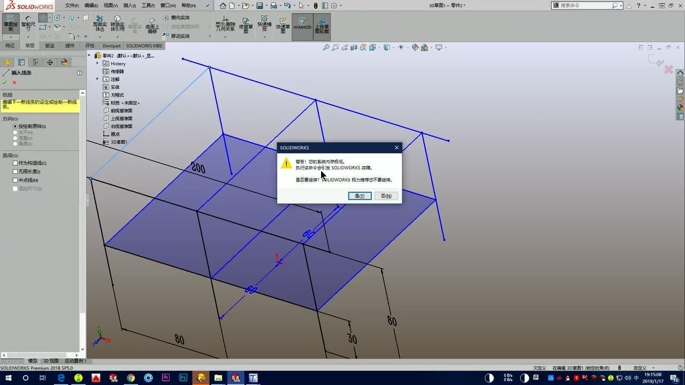Switch to the 特征 (Features) tab
The image size is (685, 385).
[10, 46]
